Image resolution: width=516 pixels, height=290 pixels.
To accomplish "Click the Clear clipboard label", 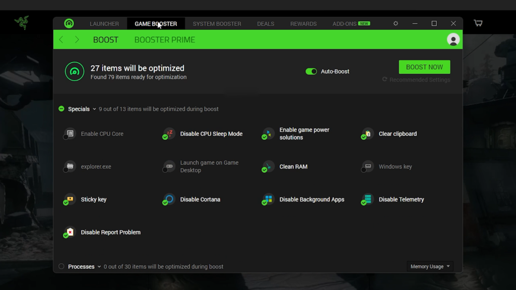I will pyautogui.click(x=398, y=134).
